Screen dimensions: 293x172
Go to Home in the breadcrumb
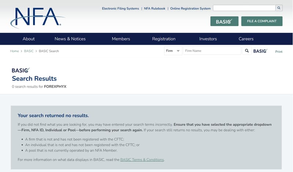tap(14, 51)
